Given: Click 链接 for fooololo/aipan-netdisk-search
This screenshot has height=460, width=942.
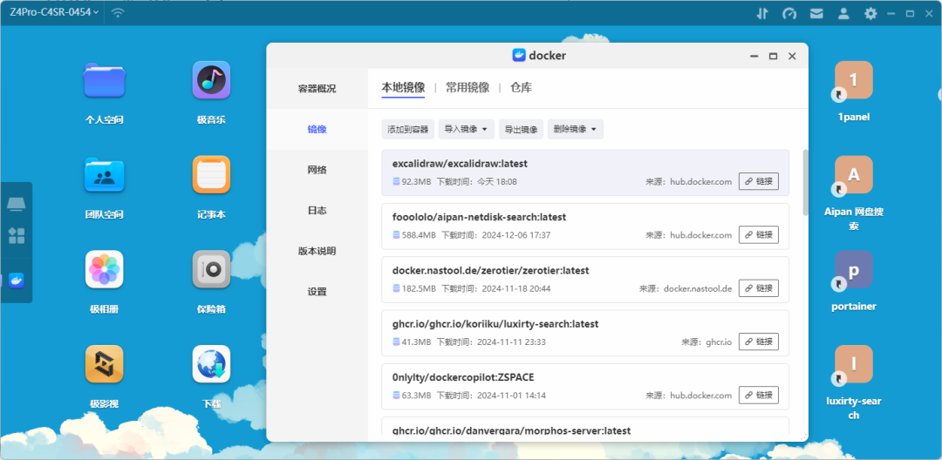Looking at the screenshot, I should tap(759, 235).
